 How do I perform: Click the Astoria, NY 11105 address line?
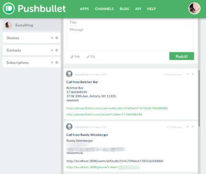tap(91, 96)
